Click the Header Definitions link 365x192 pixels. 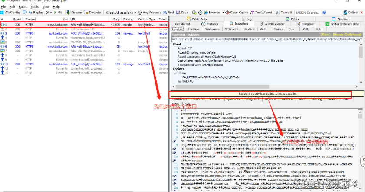click(347, 35)
